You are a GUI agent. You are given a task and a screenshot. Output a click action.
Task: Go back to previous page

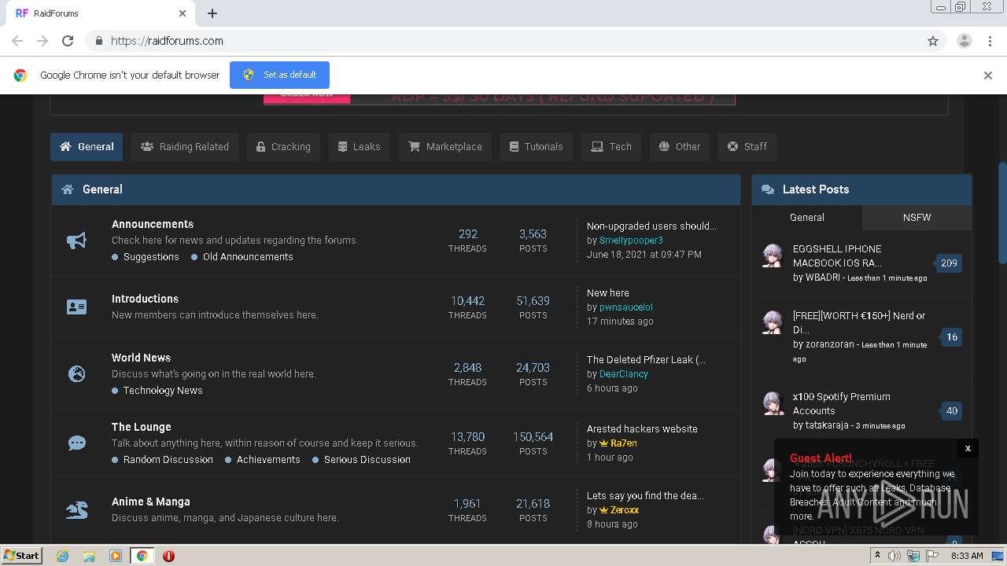pos(17,41)
